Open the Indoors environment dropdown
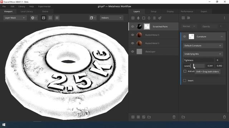The width and height of the screenshot is (229, 128). click(x=111, y=18)
